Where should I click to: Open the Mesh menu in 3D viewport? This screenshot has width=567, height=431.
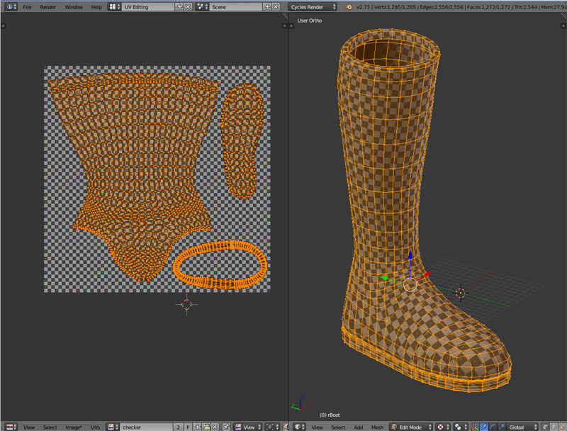tap(378, 427)
